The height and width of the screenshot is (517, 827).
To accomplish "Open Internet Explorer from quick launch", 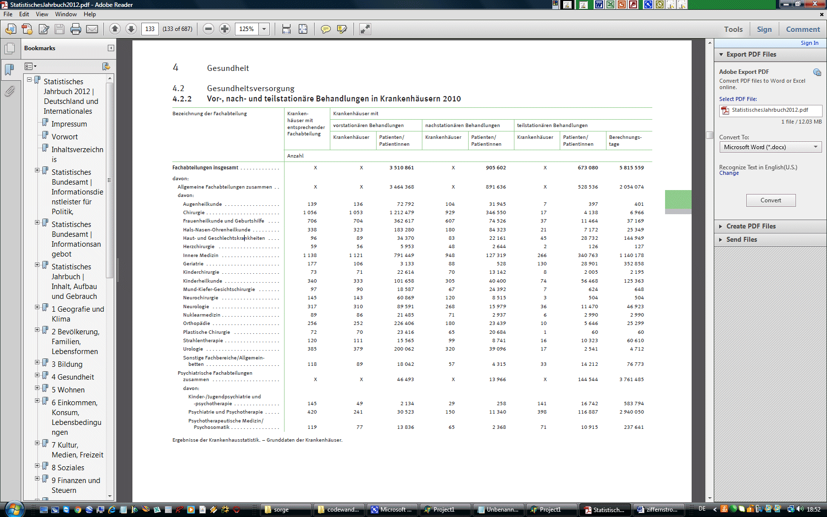I will click(x=112, y=510).
